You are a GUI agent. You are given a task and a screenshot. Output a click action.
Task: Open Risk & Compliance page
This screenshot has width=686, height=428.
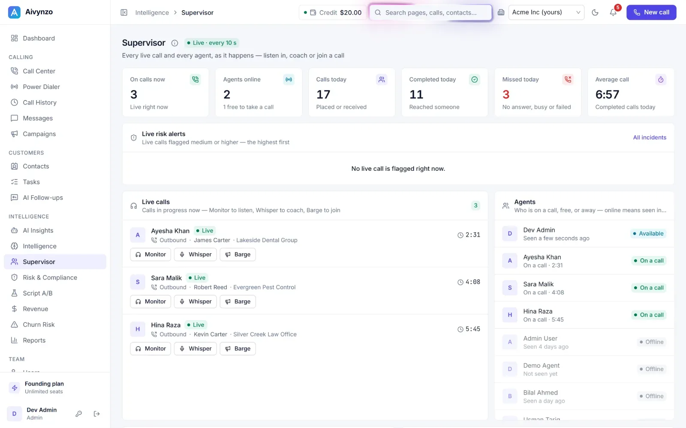point(55,277)
